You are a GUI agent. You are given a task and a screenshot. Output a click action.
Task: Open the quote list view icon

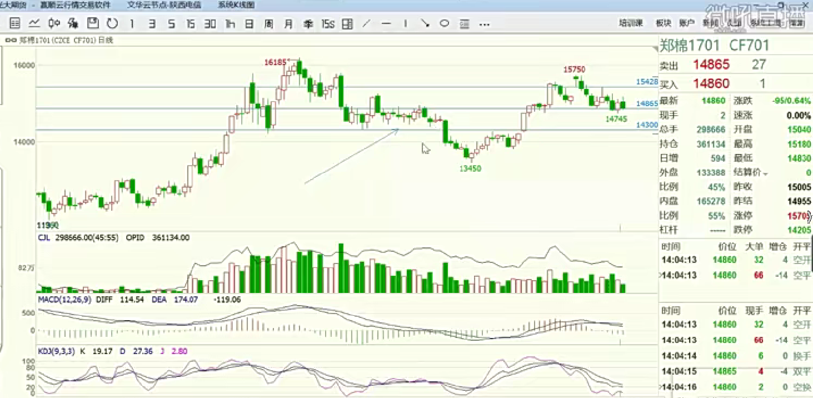pyautogui.click(x=15, y=23)
